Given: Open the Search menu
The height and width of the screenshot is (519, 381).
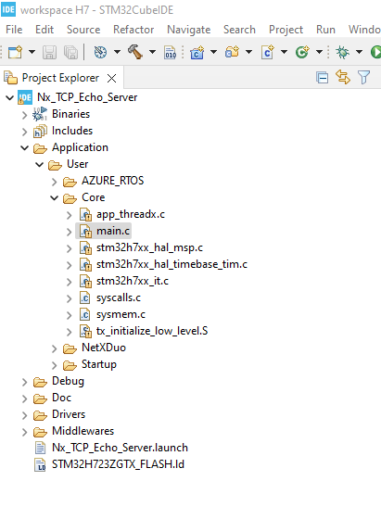Looking at the screenshot, I should (239, 30).
